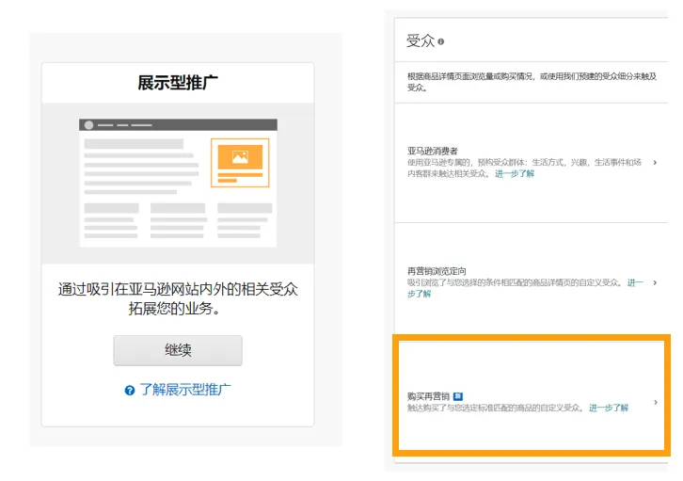Expand the 购买再营销 chevron
This screenshot has width=683, height=481.
point(655,402)
